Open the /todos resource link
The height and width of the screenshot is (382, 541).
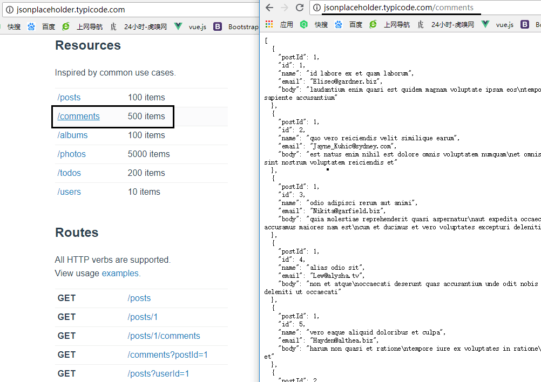(x=69, y=173)
